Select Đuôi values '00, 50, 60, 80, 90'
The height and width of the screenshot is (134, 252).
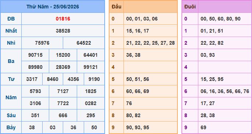[x=220, y=19]
